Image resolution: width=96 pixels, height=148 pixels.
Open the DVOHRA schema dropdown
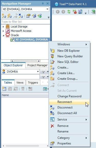point(38,72)
